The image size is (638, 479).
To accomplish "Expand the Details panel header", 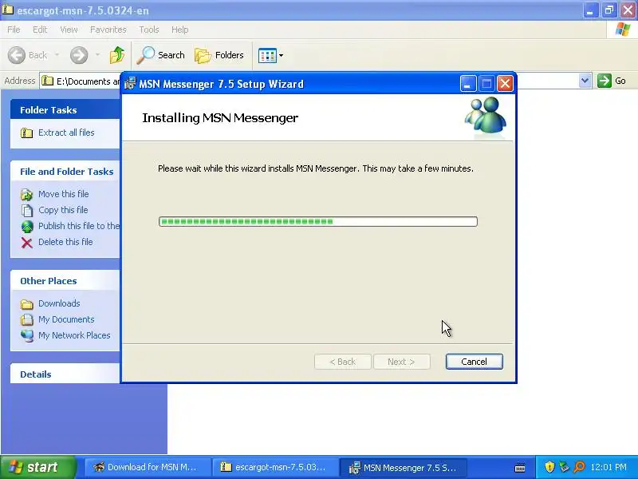I will click(x=65, y=374).
